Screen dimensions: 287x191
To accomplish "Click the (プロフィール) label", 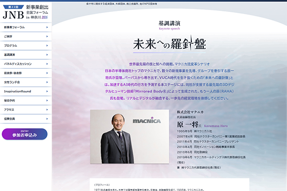I will point(102,185).
